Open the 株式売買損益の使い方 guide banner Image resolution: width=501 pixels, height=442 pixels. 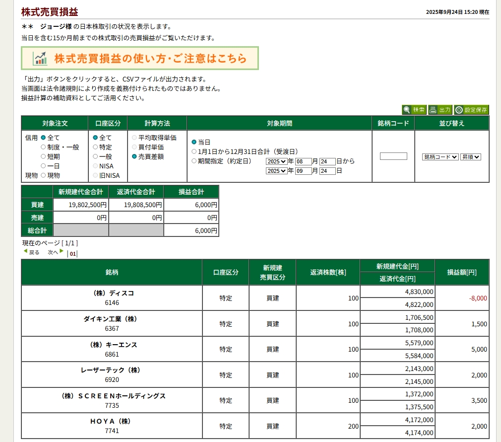(140, 59)
